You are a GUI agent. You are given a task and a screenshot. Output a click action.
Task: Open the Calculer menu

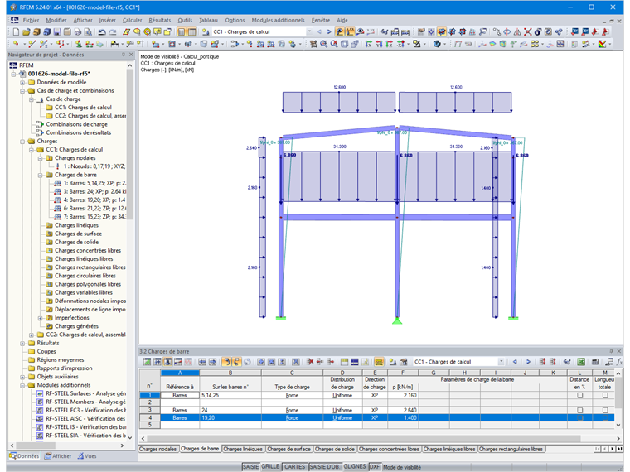click(132, 20)
